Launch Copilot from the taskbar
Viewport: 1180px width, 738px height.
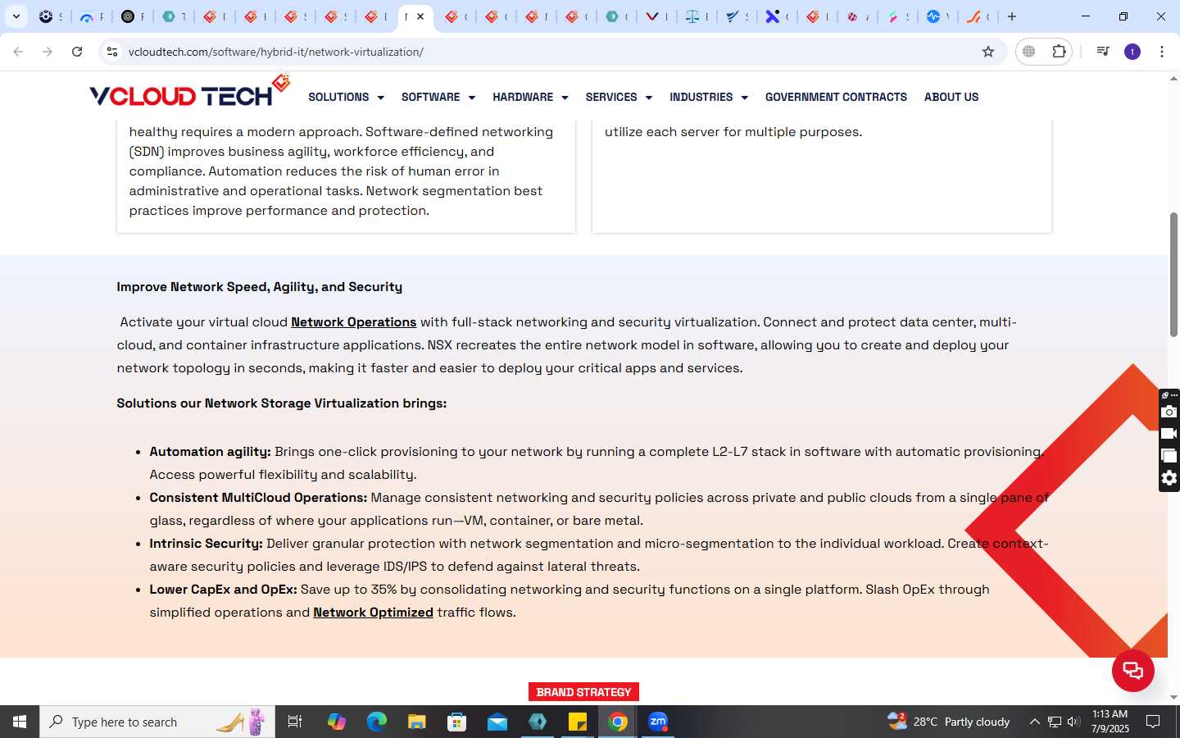pos(337,722)
